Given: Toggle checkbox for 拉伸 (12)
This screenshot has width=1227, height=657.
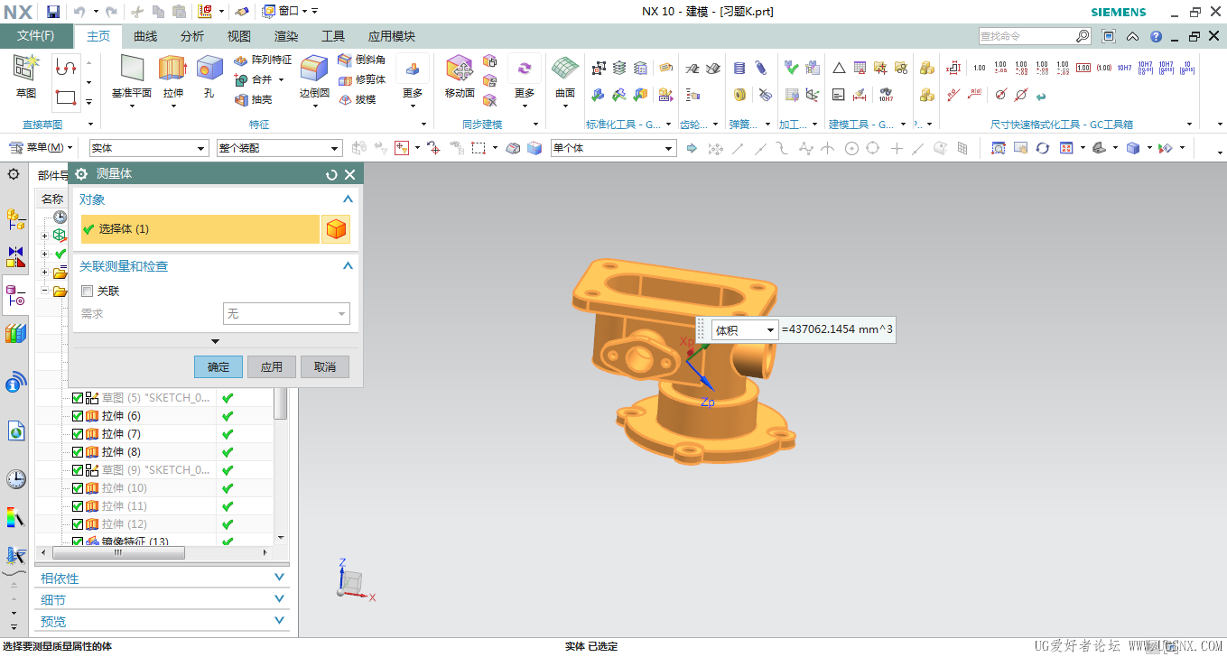Looking at the screenshot, I should (x=77, y=524).
